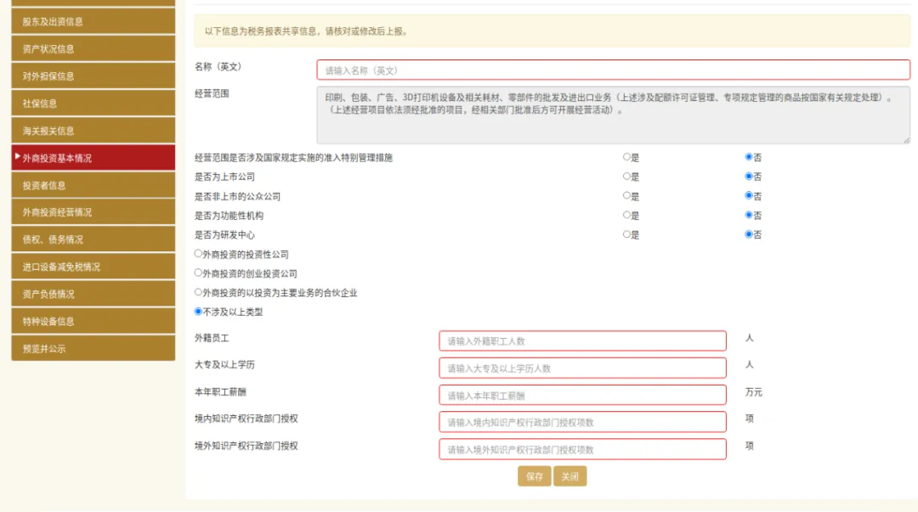Image resolution: width=918 pixels, height=512 pixels.
Task: Click the 外籍员工 number input
Action: coord(582,340)
